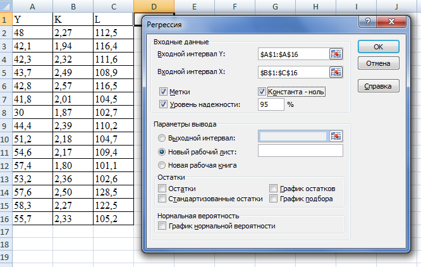The image size is (421, 267).
Task: Select Выходной интервал radio button
Action: click(x=162, y=138)
